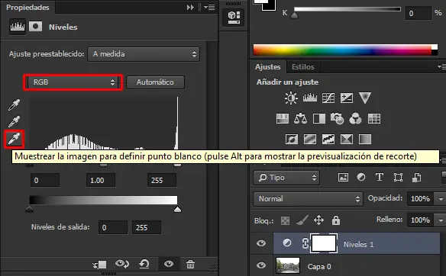Add an Invert adjustment
The width and height of the screenshot is (446, 276).
(x=292, y=140)
